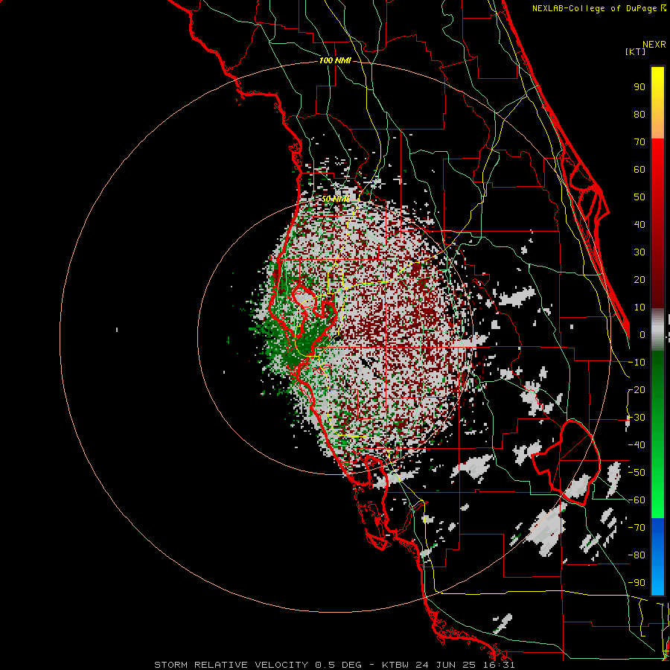The width and height of the screenshot is (670, 670).
Task: Click the -80 scale label
Action: (637, 555)
